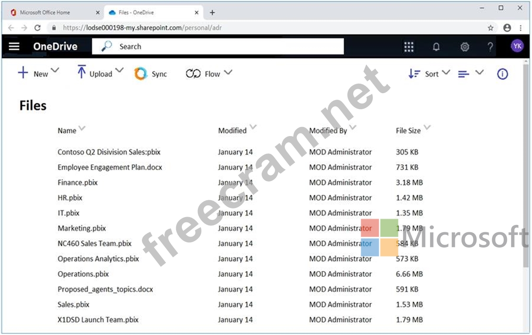
Task: Open a new browser tab
Action: tap(212, 13)
